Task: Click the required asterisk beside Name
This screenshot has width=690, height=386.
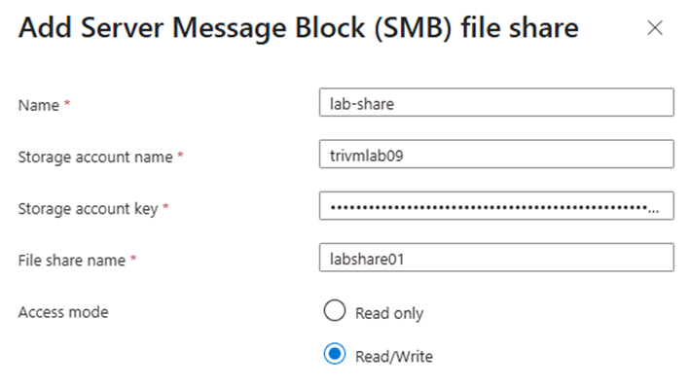Action: pyautogui.click(x=67, y=103)
